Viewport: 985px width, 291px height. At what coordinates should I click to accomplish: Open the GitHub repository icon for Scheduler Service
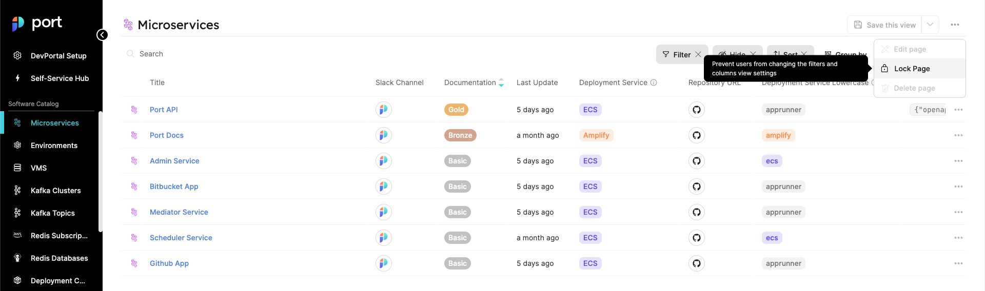pyautogui.click(x=697, y=238)
